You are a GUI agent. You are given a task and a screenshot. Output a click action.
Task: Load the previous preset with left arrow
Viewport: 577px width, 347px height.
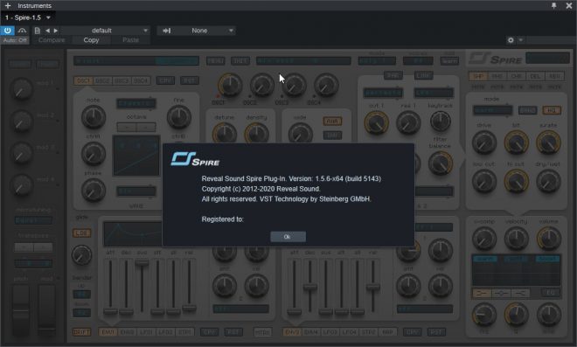tap(47, 31)
